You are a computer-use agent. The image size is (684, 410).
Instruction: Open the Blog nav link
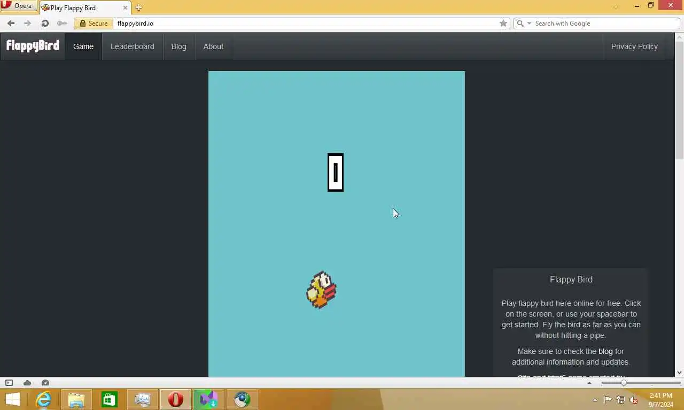(179, 46)
